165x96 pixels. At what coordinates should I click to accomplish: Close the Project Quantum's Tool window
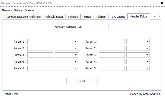(162, 3)
